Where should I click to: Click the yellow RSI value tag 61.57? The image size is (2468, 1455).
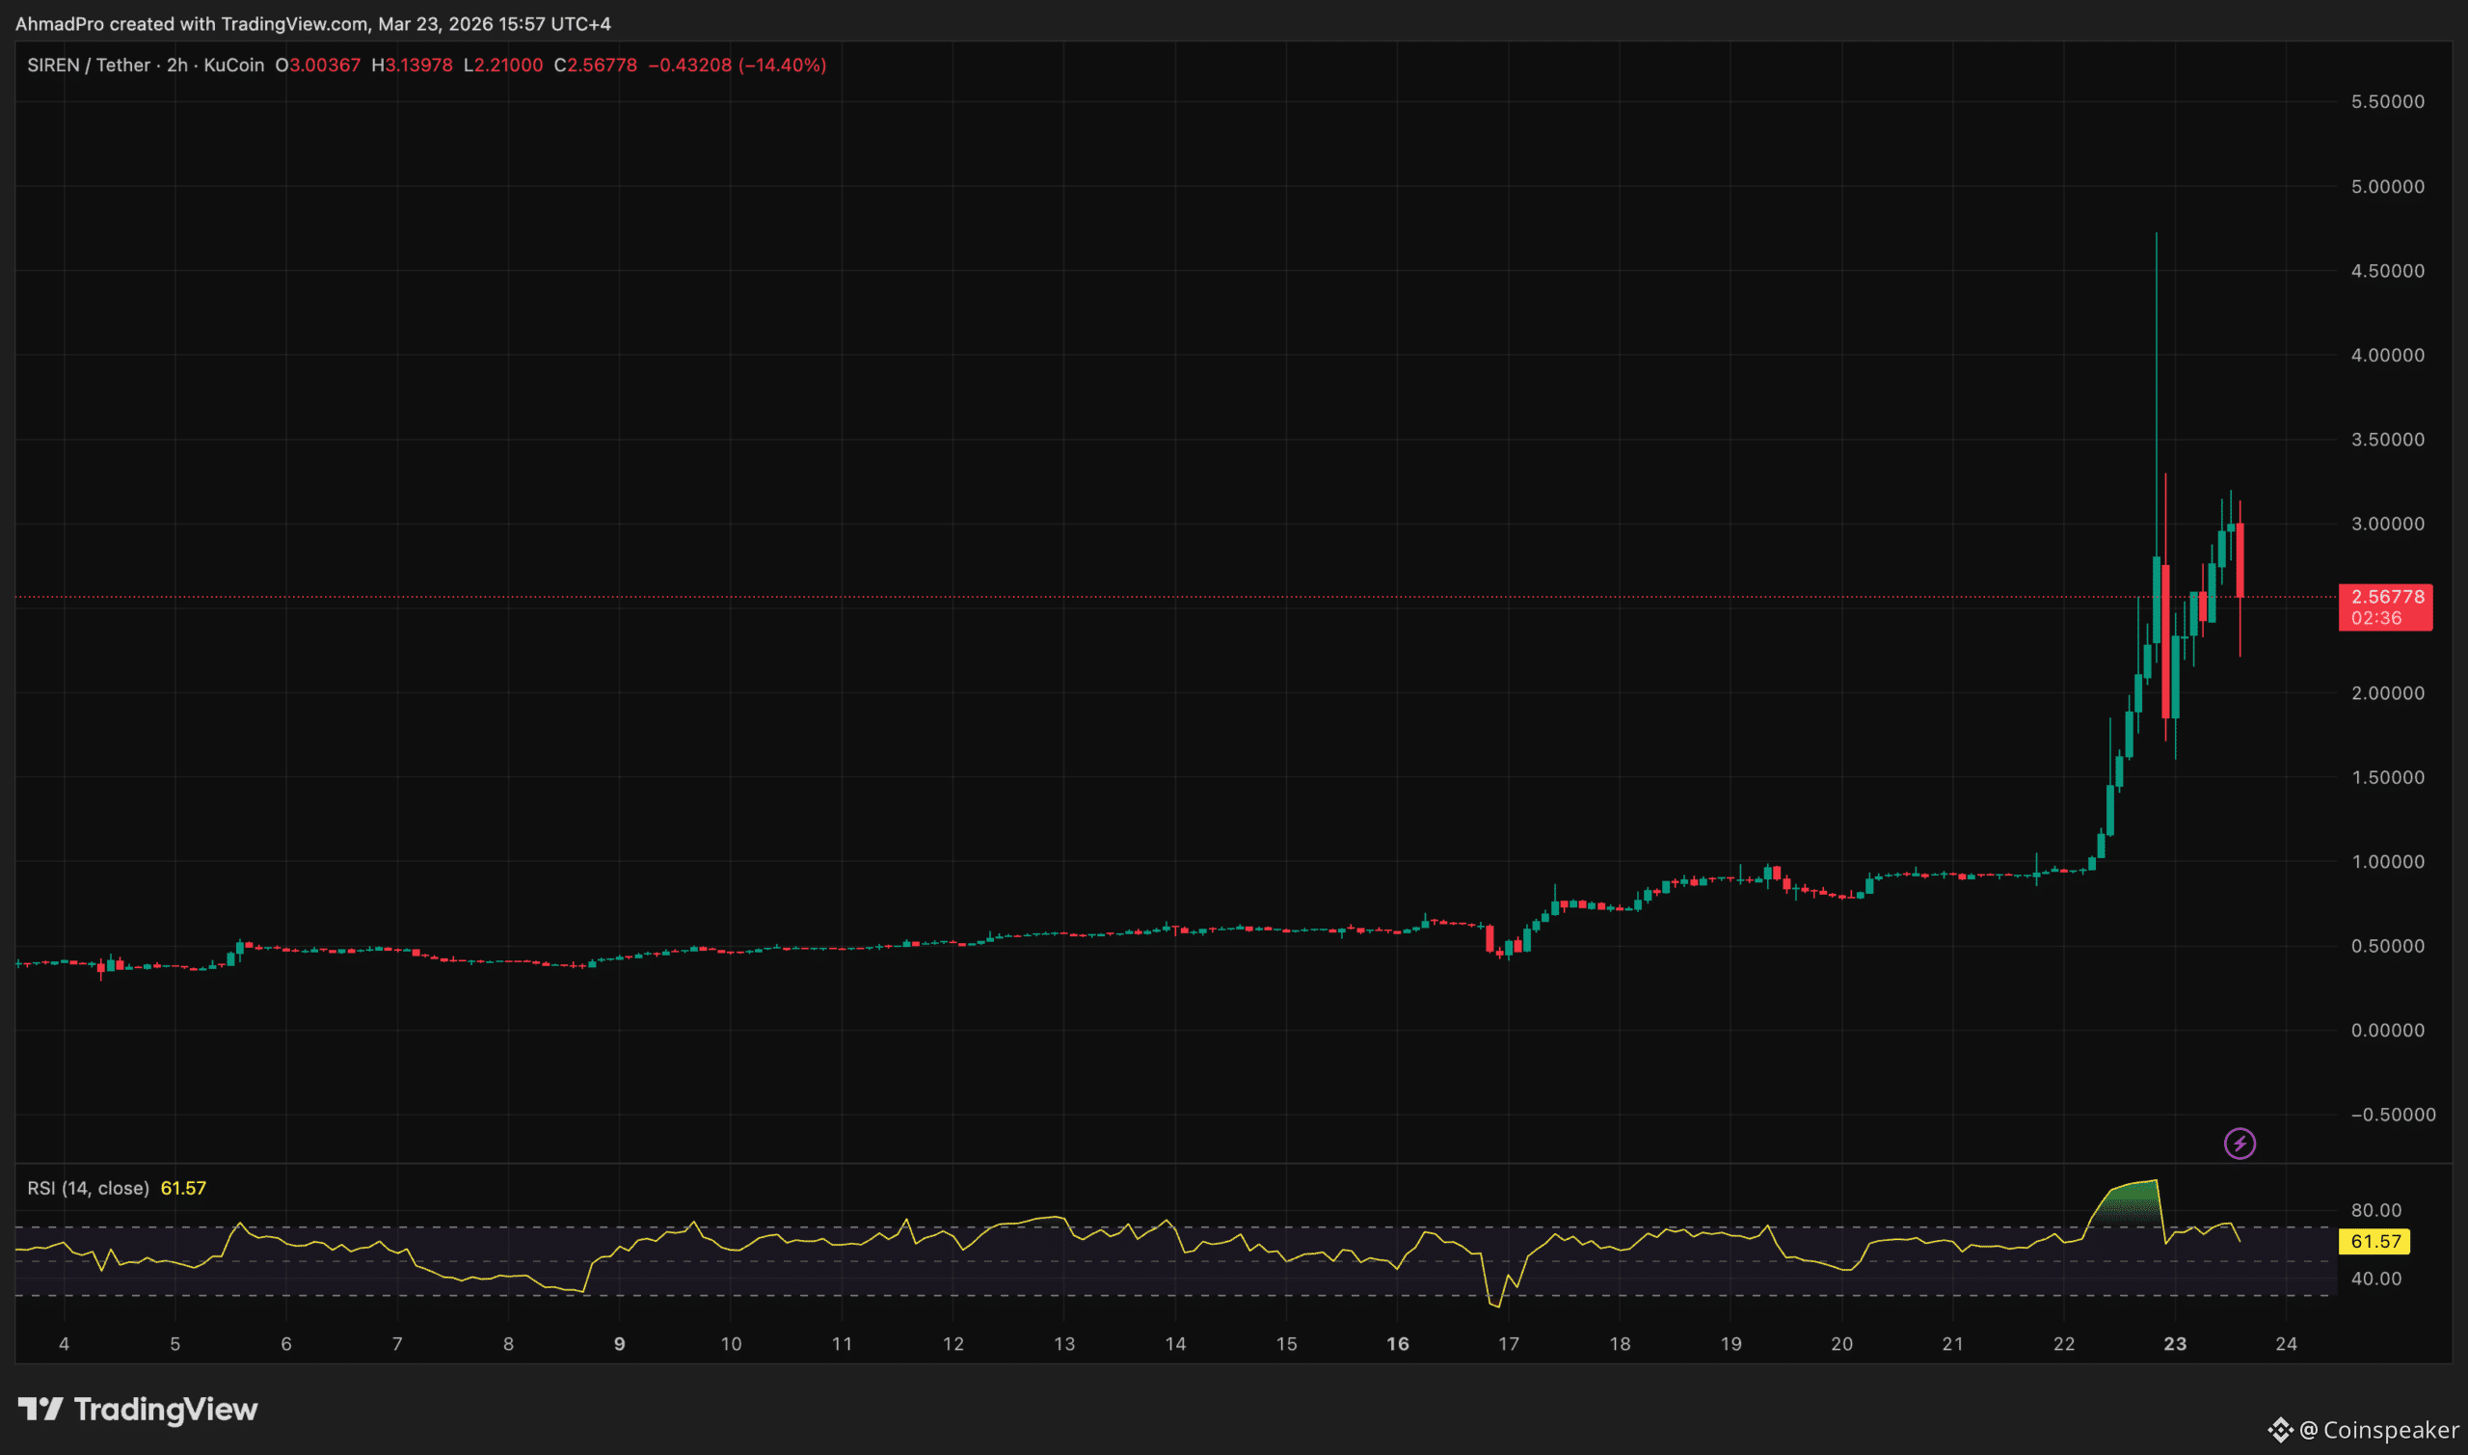click(x=2374, y=1241)
